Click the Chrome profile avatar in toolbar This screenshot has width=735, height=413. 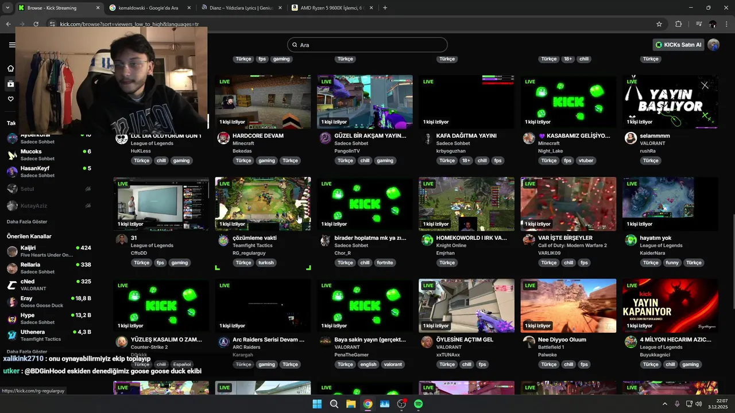click(x=713, y=24)
